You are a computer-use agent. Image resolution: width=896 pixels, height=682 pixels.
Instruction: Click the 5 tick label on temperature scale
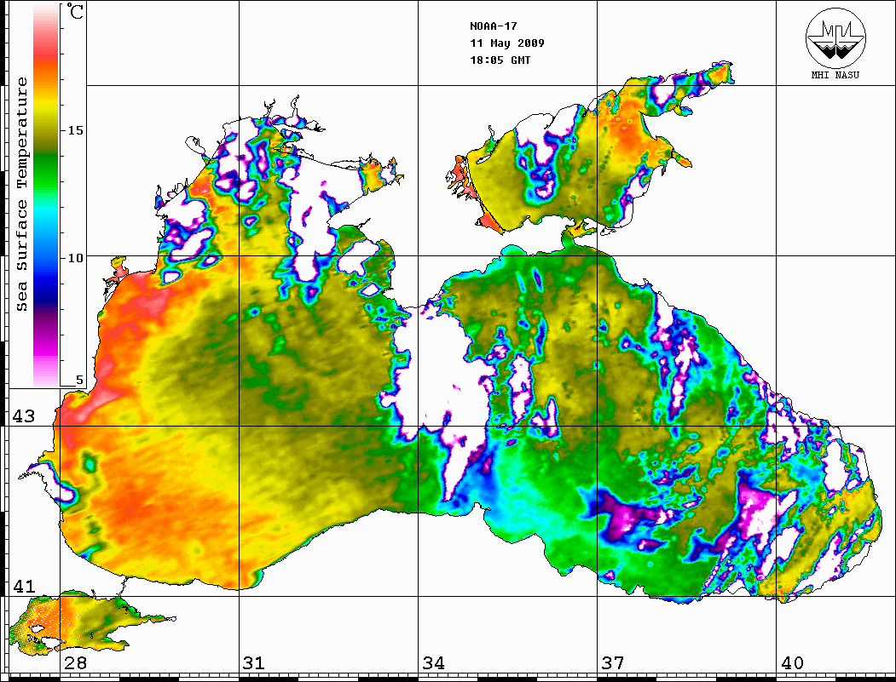tap(80, 381)
